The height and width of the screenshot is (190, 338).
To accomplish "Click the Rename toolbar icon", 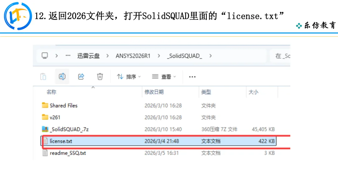I will (62, 76).
